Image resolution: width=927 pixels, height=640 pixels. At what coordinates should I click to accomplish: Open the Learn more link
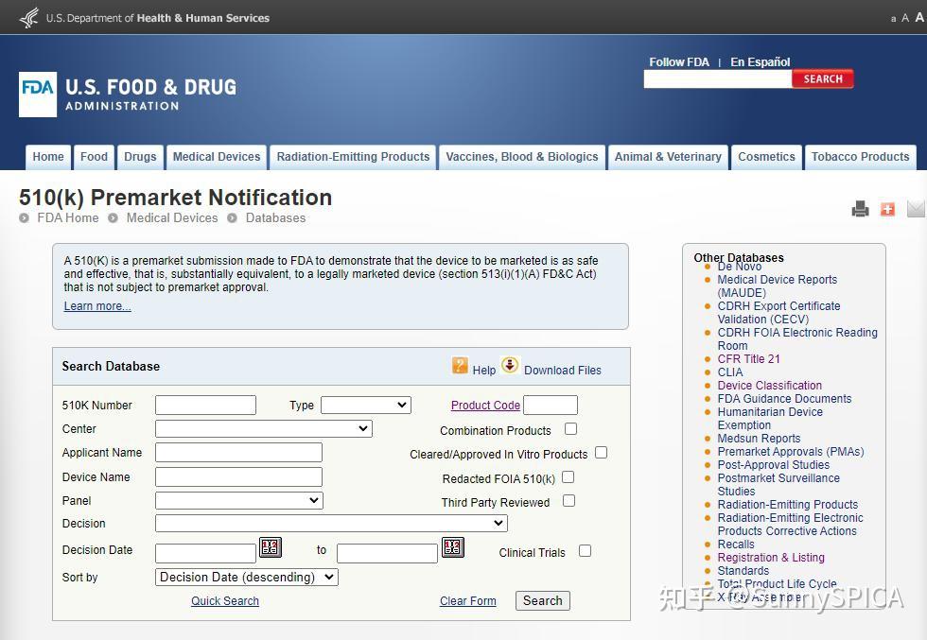(x=97, y=306)
